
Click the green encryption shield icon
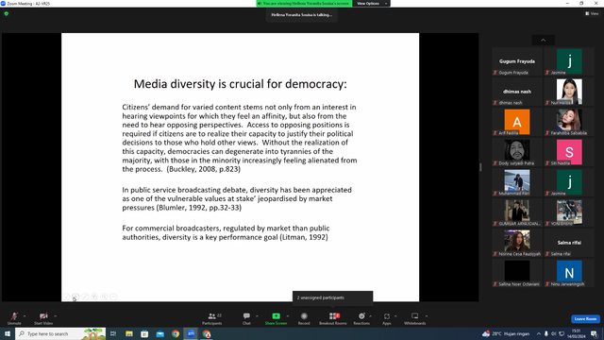(x=7, y=13)
